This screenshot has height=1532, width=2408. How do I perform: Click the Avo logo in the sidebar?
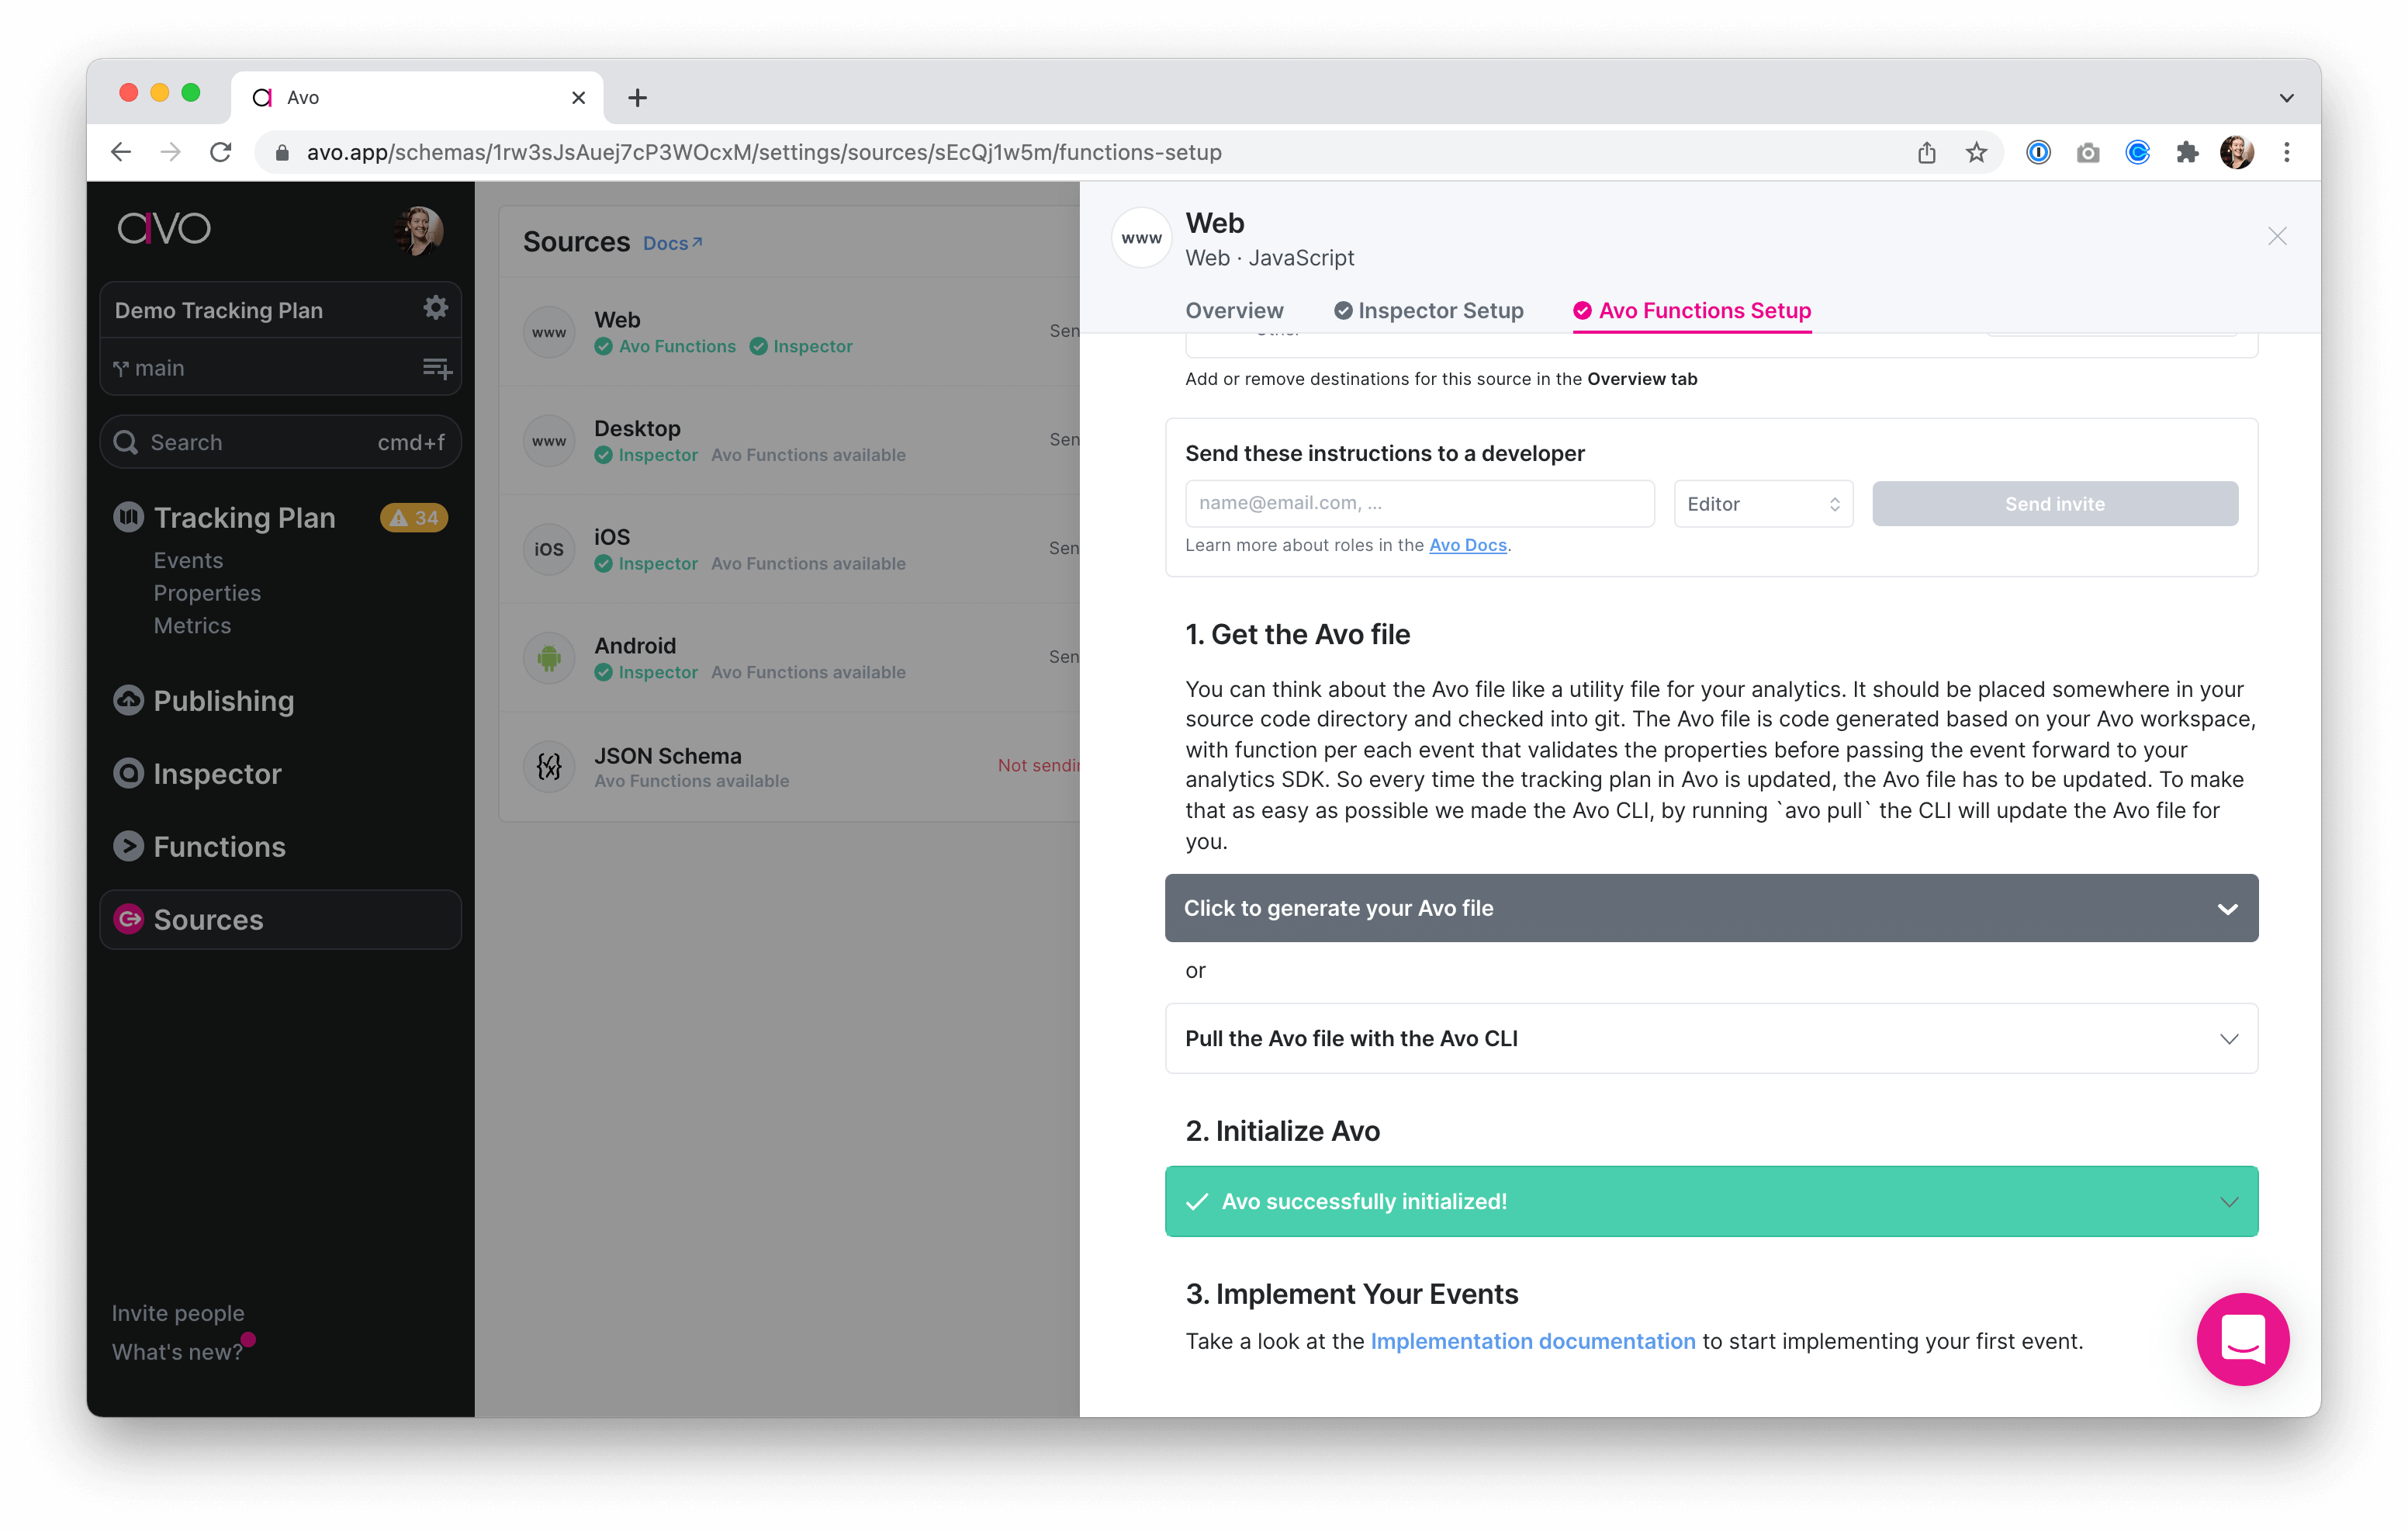click(x=164, y=228)
